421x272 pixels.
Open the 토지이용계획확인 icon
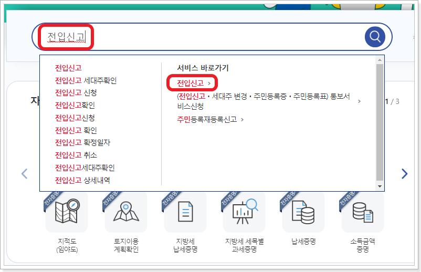(126, 213)
